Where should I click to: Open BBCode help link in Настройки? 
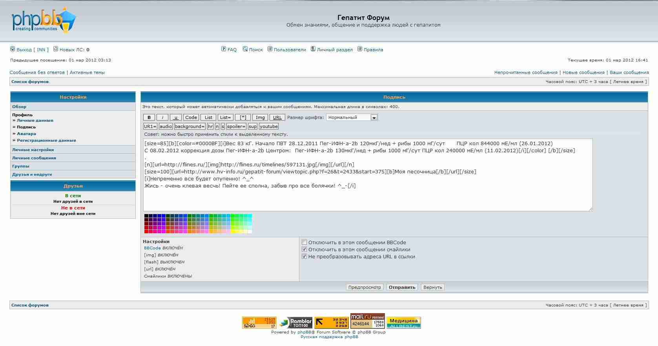152,248
